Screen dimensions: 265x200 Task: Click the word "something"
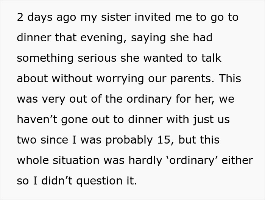point(40,59)
